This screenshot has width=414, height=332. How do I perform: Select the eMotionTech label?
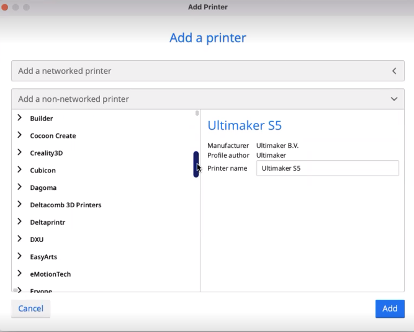[x=50, y=274]
